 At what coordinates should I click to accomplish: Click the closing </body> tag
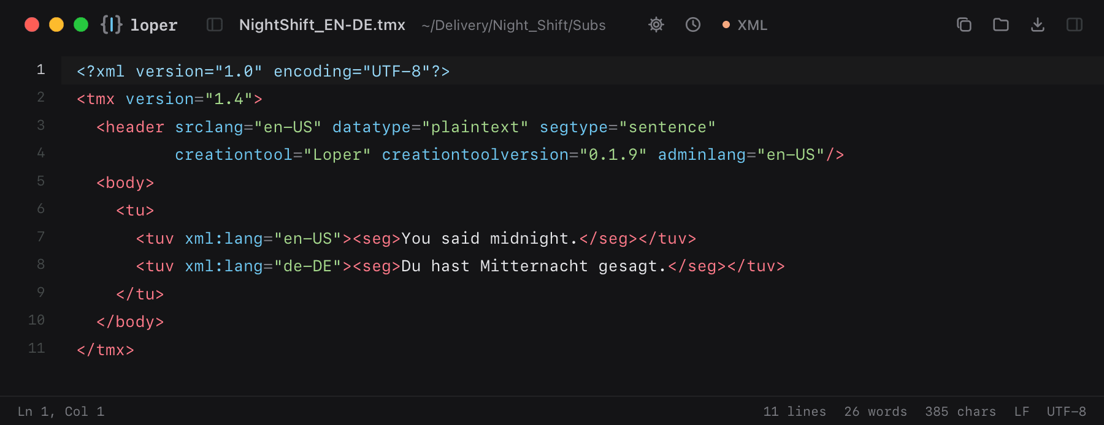coord(130,322)
